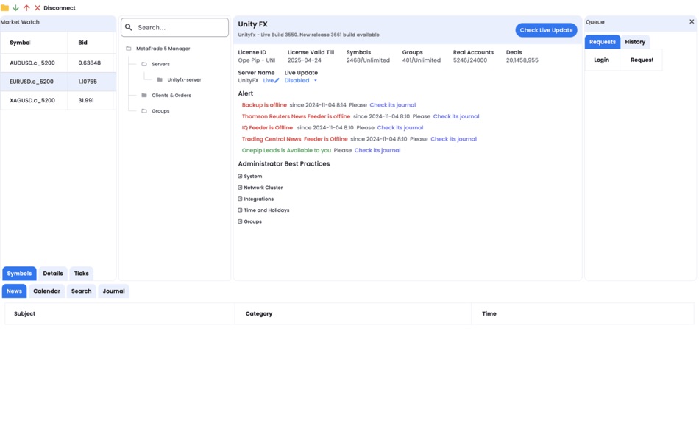Open the Calendar tab in bottom panel

coord(46,291)
